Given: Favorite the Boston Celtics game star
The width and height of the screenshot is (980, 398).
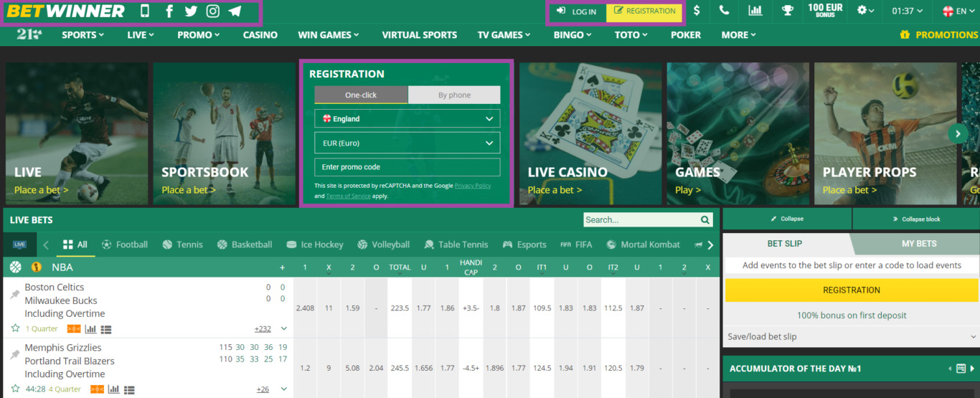Looking at the screenshot, I should coord(15,328).
